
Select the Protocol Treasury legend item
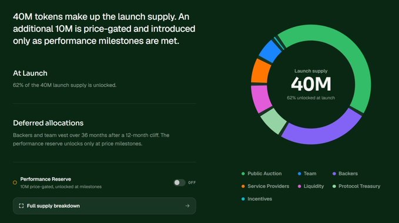coord(357,186)
